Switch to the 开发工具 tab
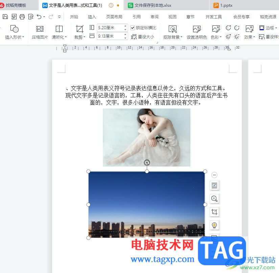 (214, 17)
